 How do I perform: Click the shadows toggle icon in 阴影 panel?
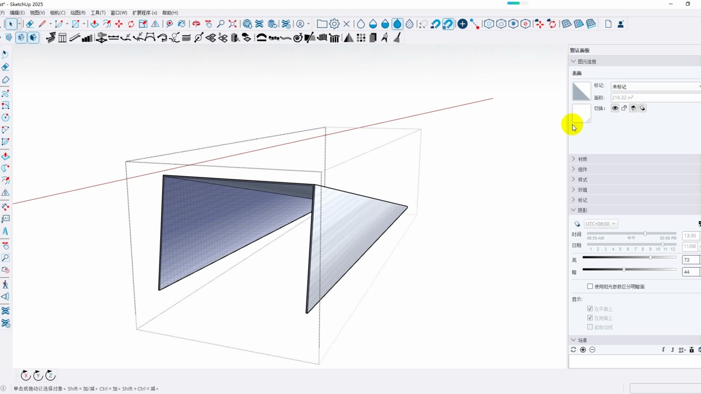coord(577,224)
